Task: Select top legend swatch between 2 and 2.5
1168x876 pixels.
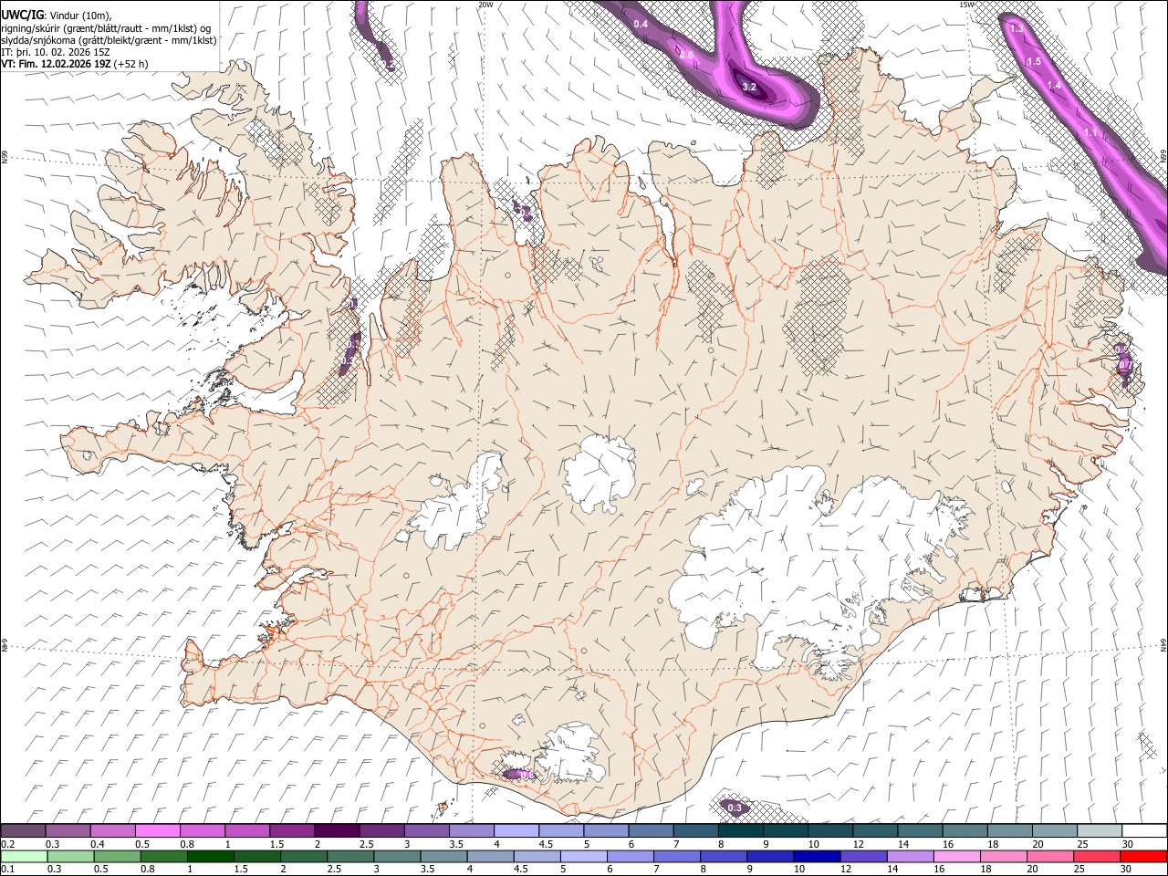Action: [336, 830]
